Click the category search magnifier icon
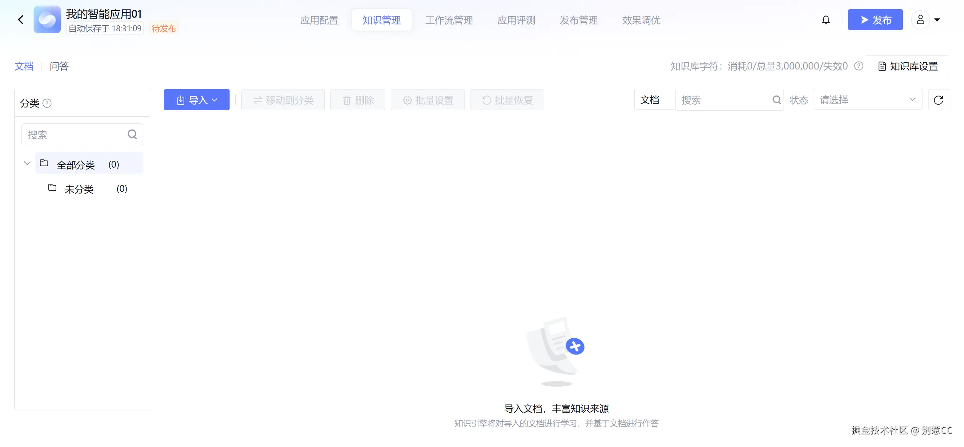The height and width of the screenshot is (447, 964). pos(132,134)
